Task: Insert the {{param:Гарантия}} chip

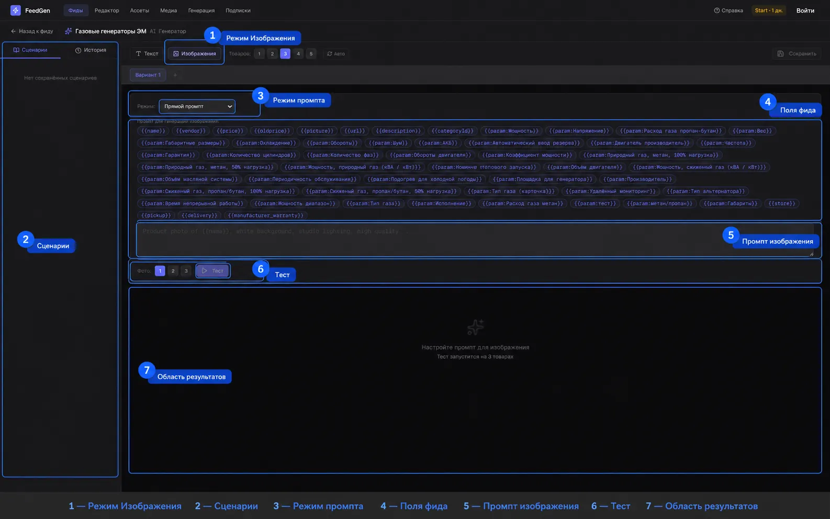Action: tap(168, 155)
